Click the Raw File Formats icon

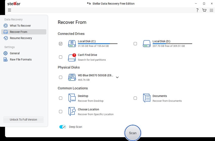point(6,59)
